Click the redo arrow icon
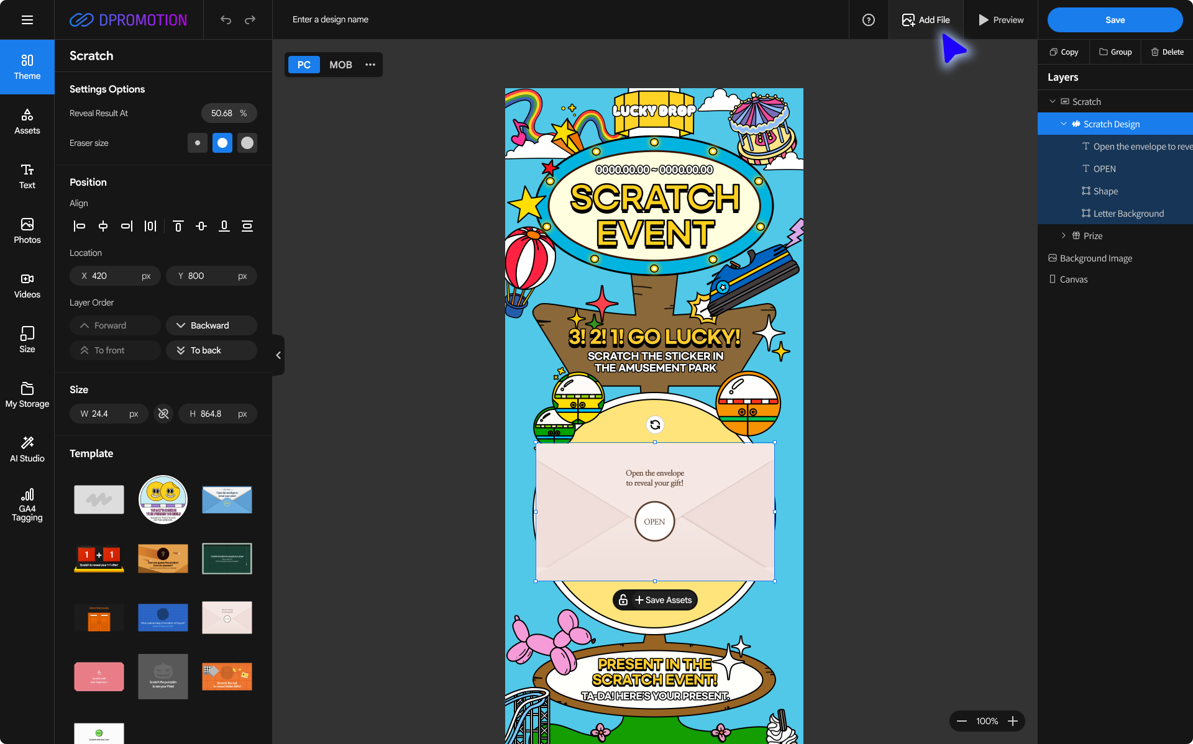Screen dimensions: 1193x744 250,20
